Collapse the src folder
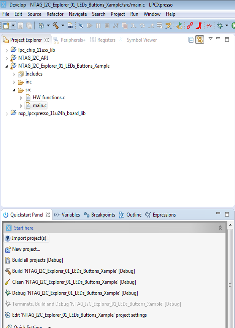The image size is (235, 328). coord(14,90)
